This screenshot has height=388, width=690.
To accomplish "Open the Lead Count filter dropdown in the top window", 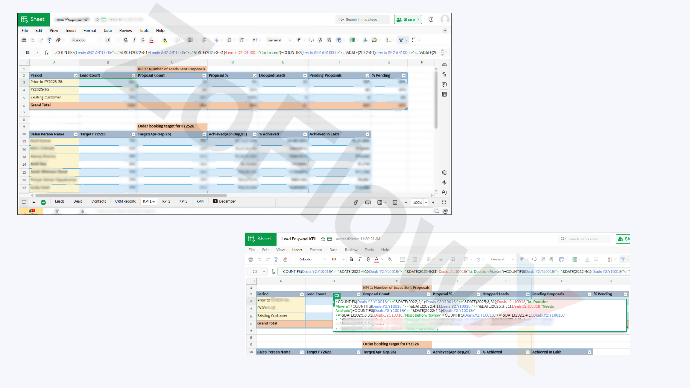I will [133, 76].
